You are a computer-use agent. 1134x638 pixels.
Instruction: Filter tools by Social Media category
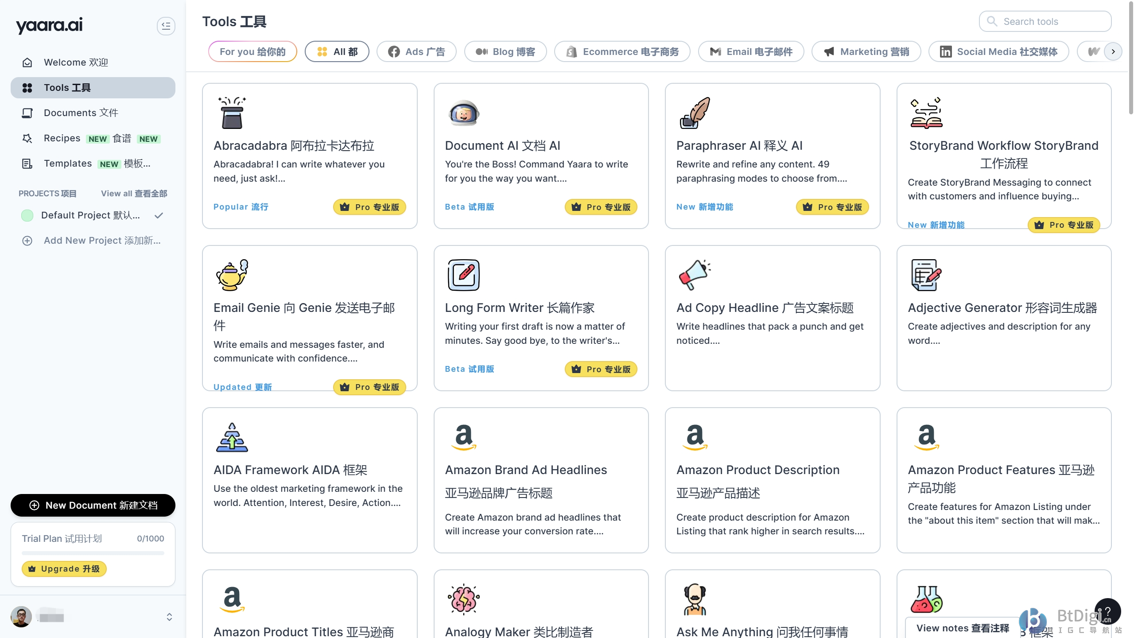[999, 51]
